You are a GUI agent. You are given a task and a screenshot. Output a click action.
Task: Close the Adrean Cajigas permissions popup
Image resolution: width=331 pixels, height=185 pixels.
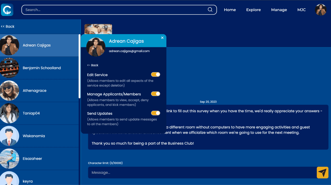[x=162, y=38]
